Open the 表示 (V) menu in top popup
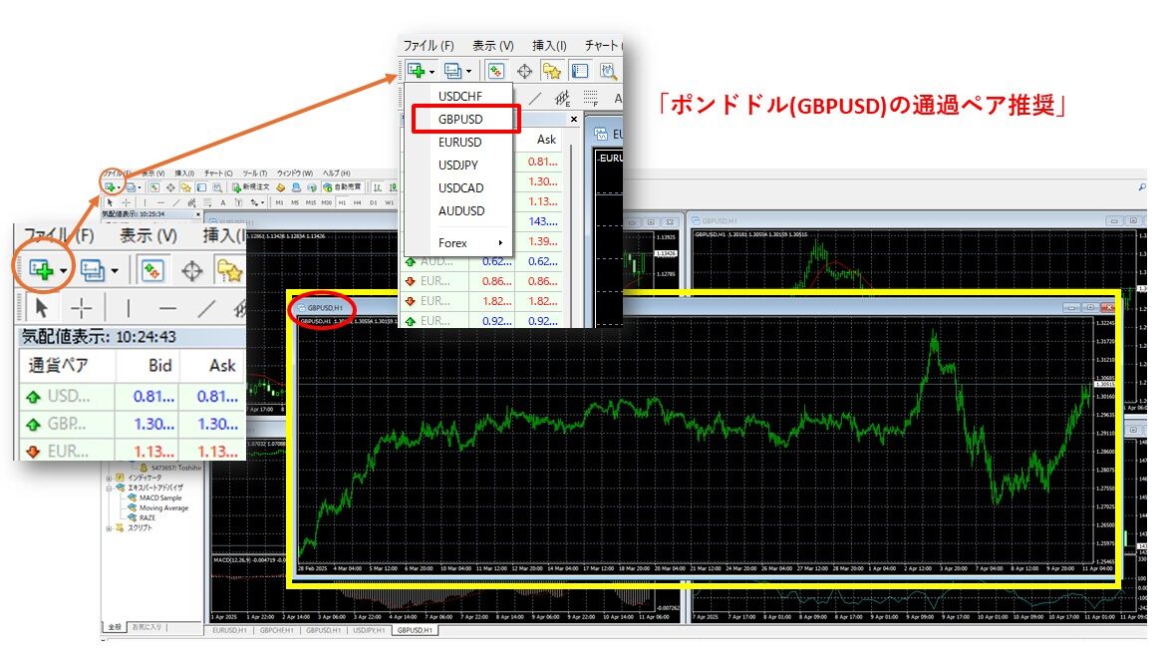The width and height of the screenshot is (1163, 664). [492, 45]
